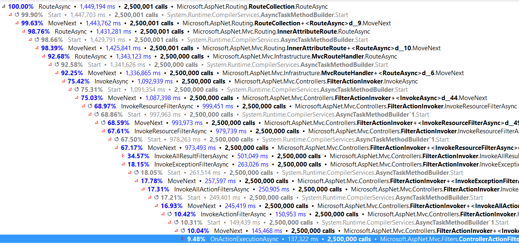The height and width of the screenshot is (245, 519).
Task: Collapse the 10.31% Start node
Action: pos(169,223)
